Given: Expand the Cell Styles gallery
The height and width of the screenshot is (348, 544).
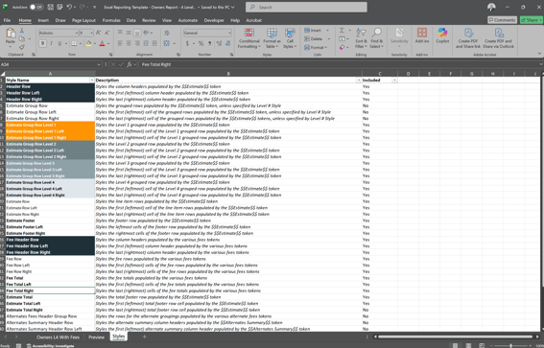Looking at the screenshot, I should tap(290, 38).
